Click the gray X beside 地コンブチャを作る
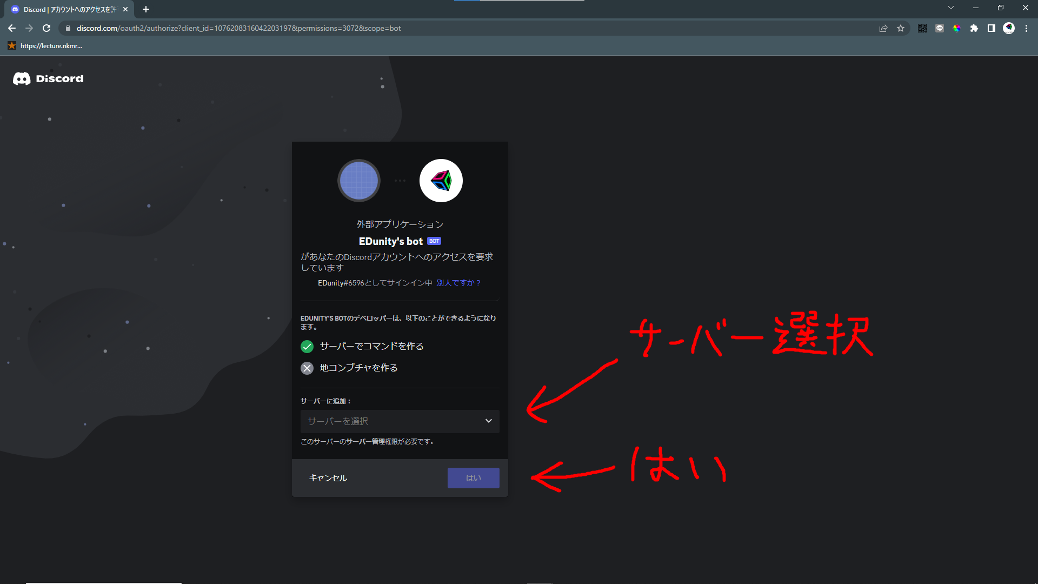The image size is (1038, 584). (307, 368)
